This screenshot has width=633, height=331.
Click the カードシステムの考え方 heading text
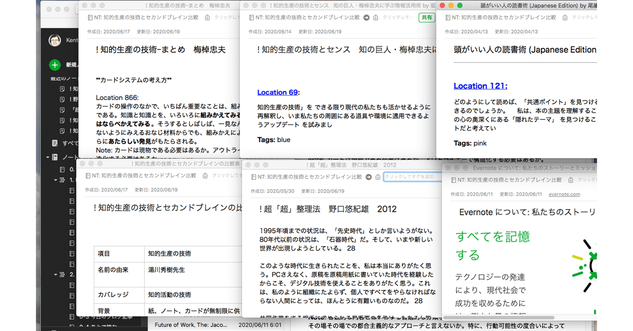tap(134, 80)
